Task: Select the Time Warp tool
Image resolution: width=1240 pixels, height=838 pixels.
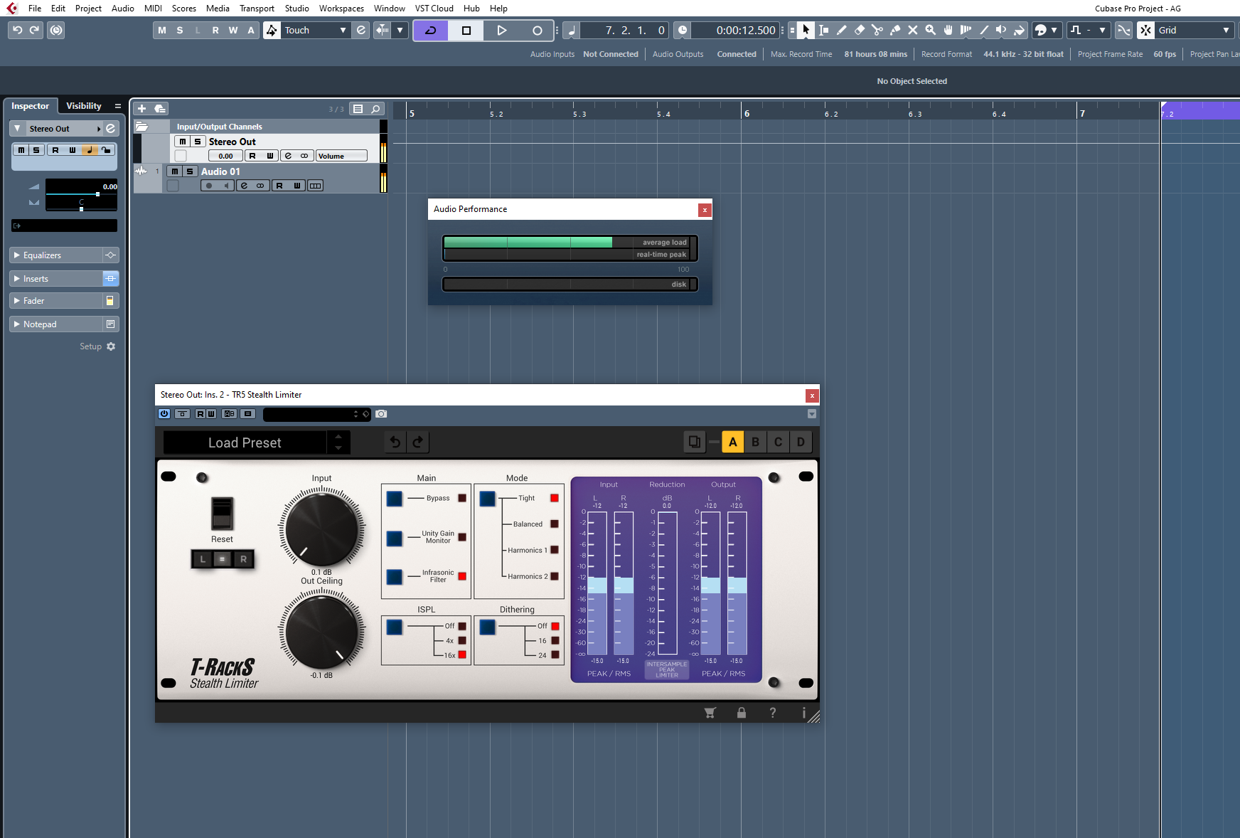Action: click(966, 30)
